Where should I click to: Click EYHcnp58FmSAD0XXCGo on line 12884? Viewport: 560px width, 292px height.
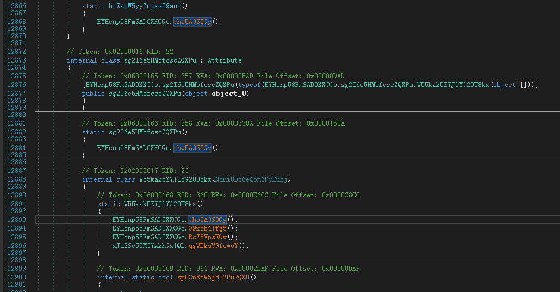(x=133, y=148)
